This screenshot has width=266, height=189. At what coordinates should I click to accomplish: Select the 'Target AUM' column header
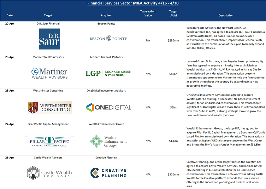pos(173,13)
